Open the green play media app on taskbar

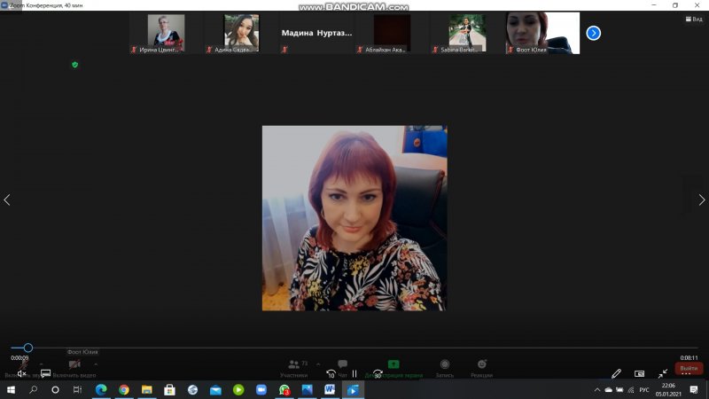(238, 389)
